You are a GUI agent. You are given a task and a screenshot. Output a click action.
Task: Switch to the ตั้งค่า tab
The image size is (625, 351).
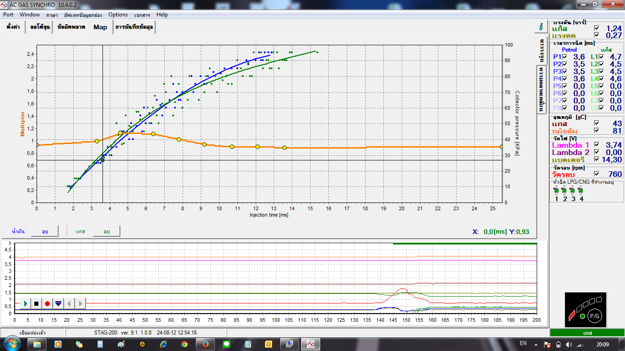pos(13,27)
